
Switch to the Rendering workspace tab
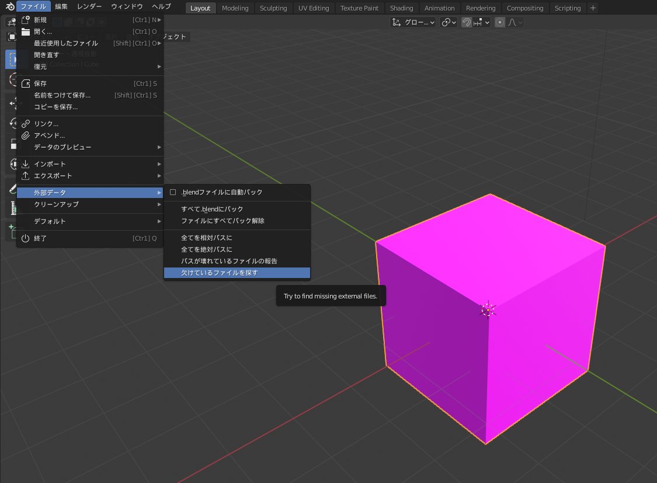click(481, 8)
